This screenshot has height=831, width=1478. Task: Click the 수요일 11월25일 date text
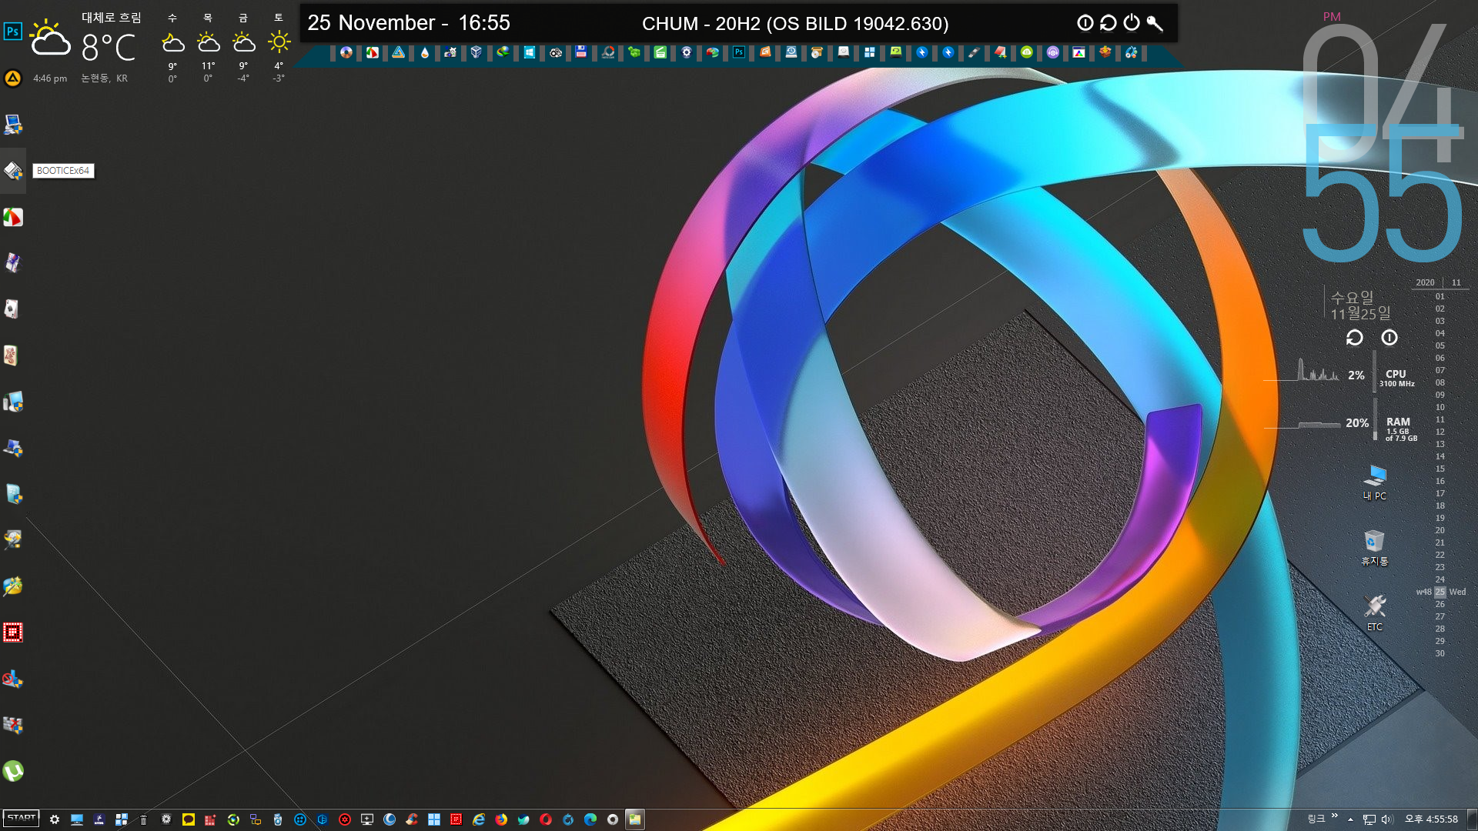(1361, 305)
